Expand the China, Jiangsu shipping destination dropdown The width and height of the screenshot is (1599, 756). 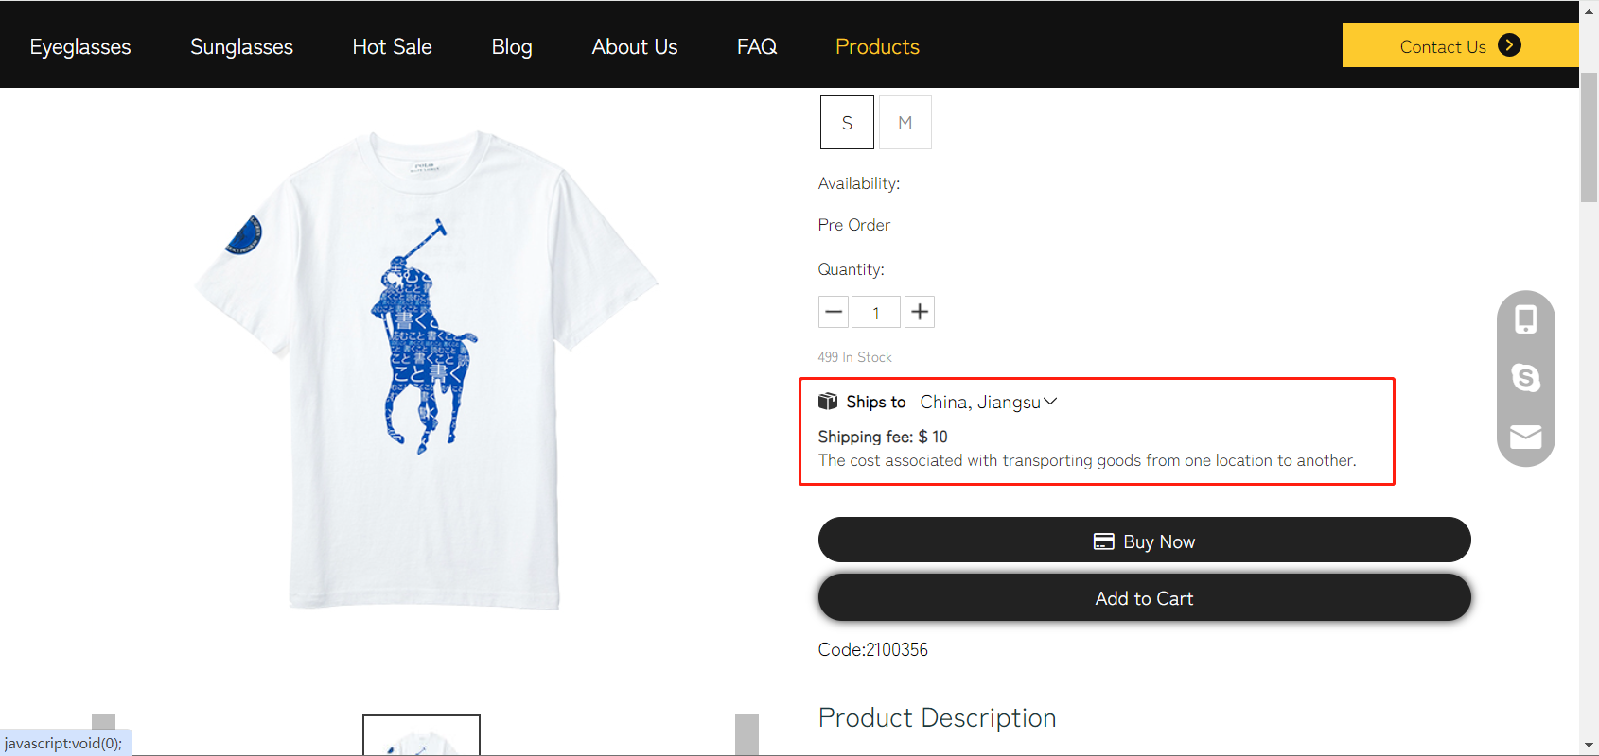click(x=988, y=402)
